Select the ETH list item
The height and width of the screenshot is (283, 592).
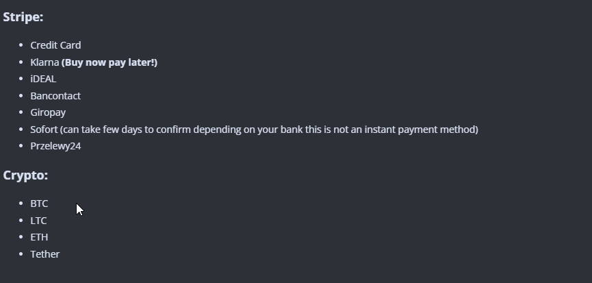(x=39, y=237)
